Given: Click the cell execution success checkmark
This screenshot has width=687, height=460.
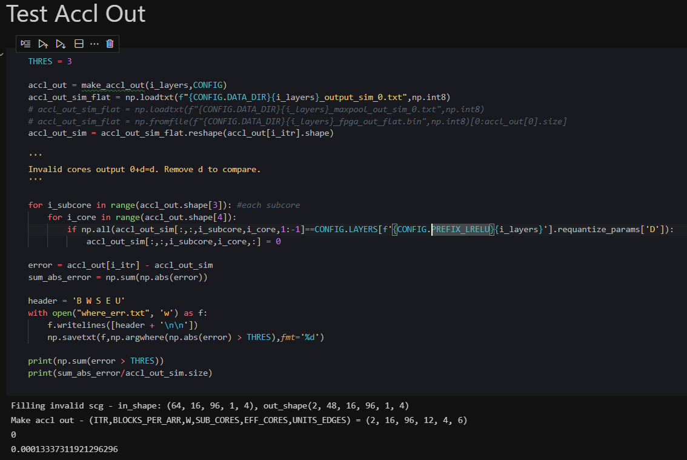Looking at the screenshot, I should pos(2,54).
